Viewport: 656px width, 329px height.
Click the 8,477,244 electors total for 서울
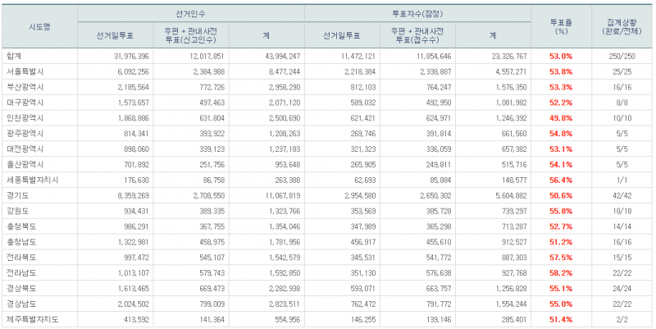284,71
